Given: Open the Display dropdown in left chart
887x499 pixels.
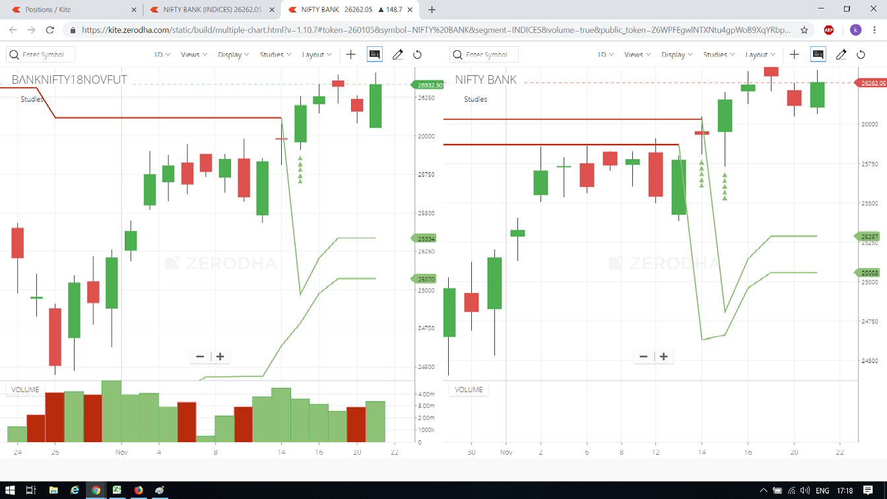Looking at the screenshot, I should coord(234,55).
